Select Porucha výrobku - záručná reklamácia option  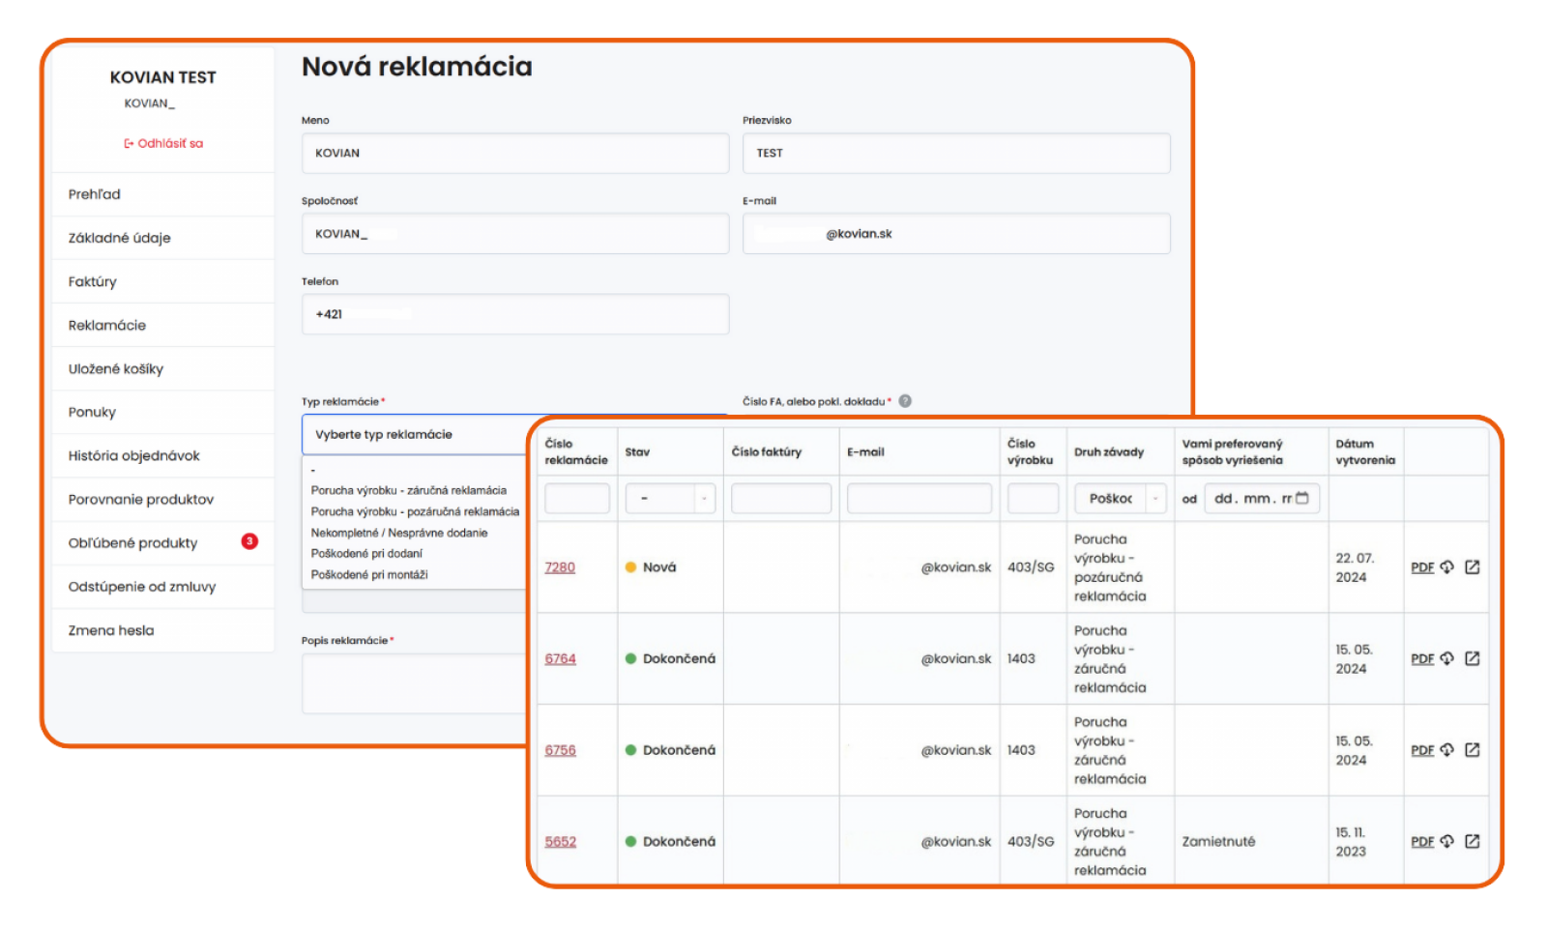[x=408, y=491]
